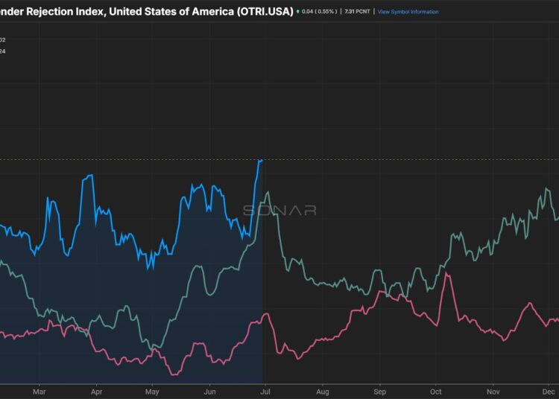Image resolution: width=559 pixels, height=399 pixels.
Task: Click the May label on the time axis
Action: pyautogui.click(x=152, y=391)
